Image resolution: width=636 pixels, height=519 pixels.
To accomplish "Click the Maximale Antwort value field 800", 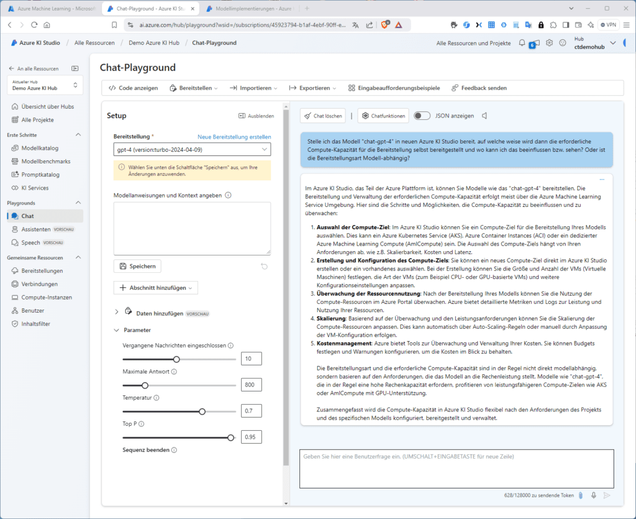I will click(x=252, y=385).
